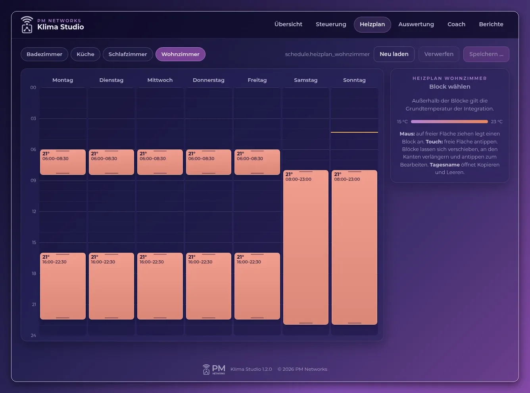Click the 'Klima Studio 1.2.0' version text

click(x=251, y=369)
